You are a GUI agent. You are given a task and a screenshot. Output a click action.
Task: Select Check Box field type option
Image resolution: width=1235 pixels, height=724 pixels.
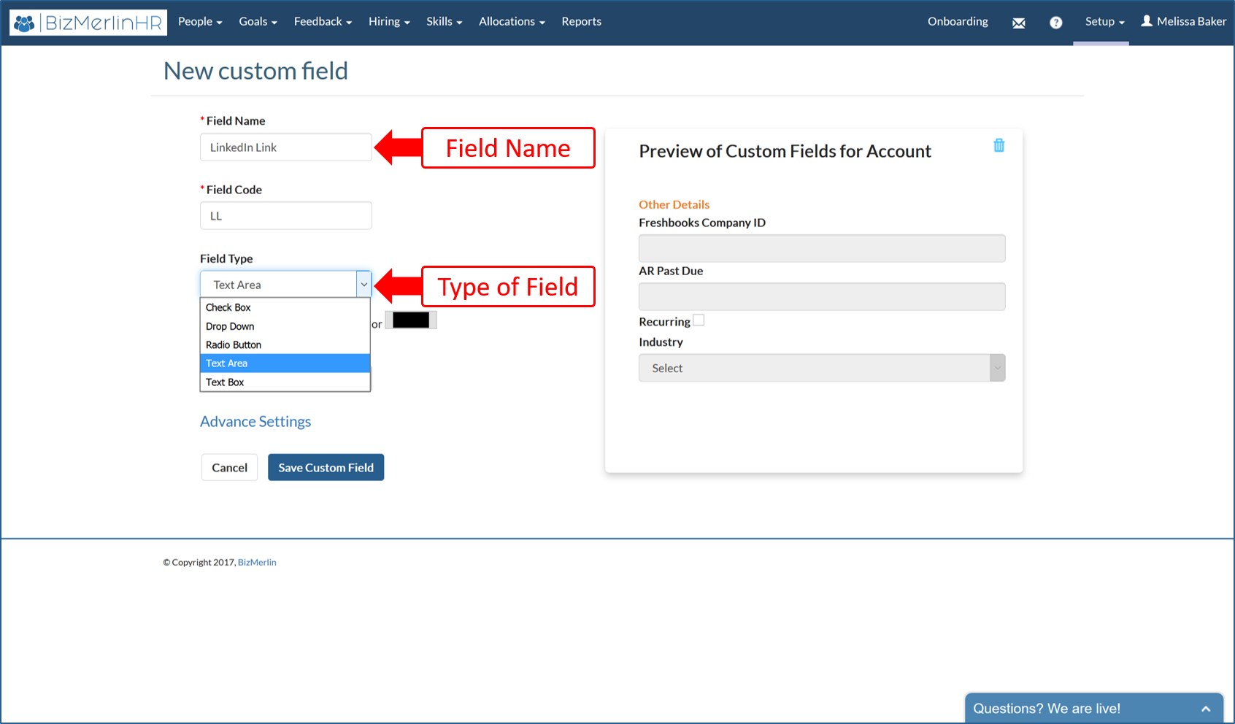pos(285,308)
